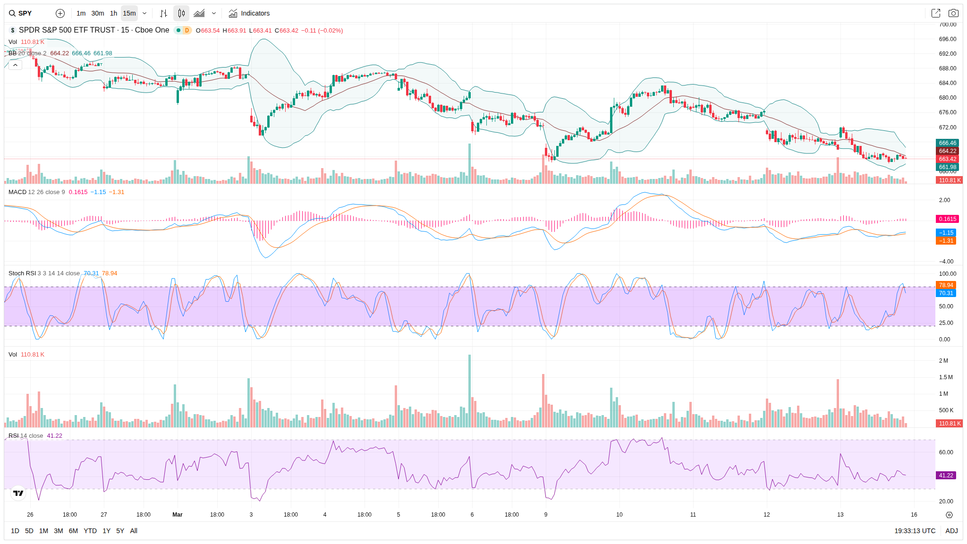Click the TradingView logo icon
This screenshot has height=544, width=967.
point(18,493)
